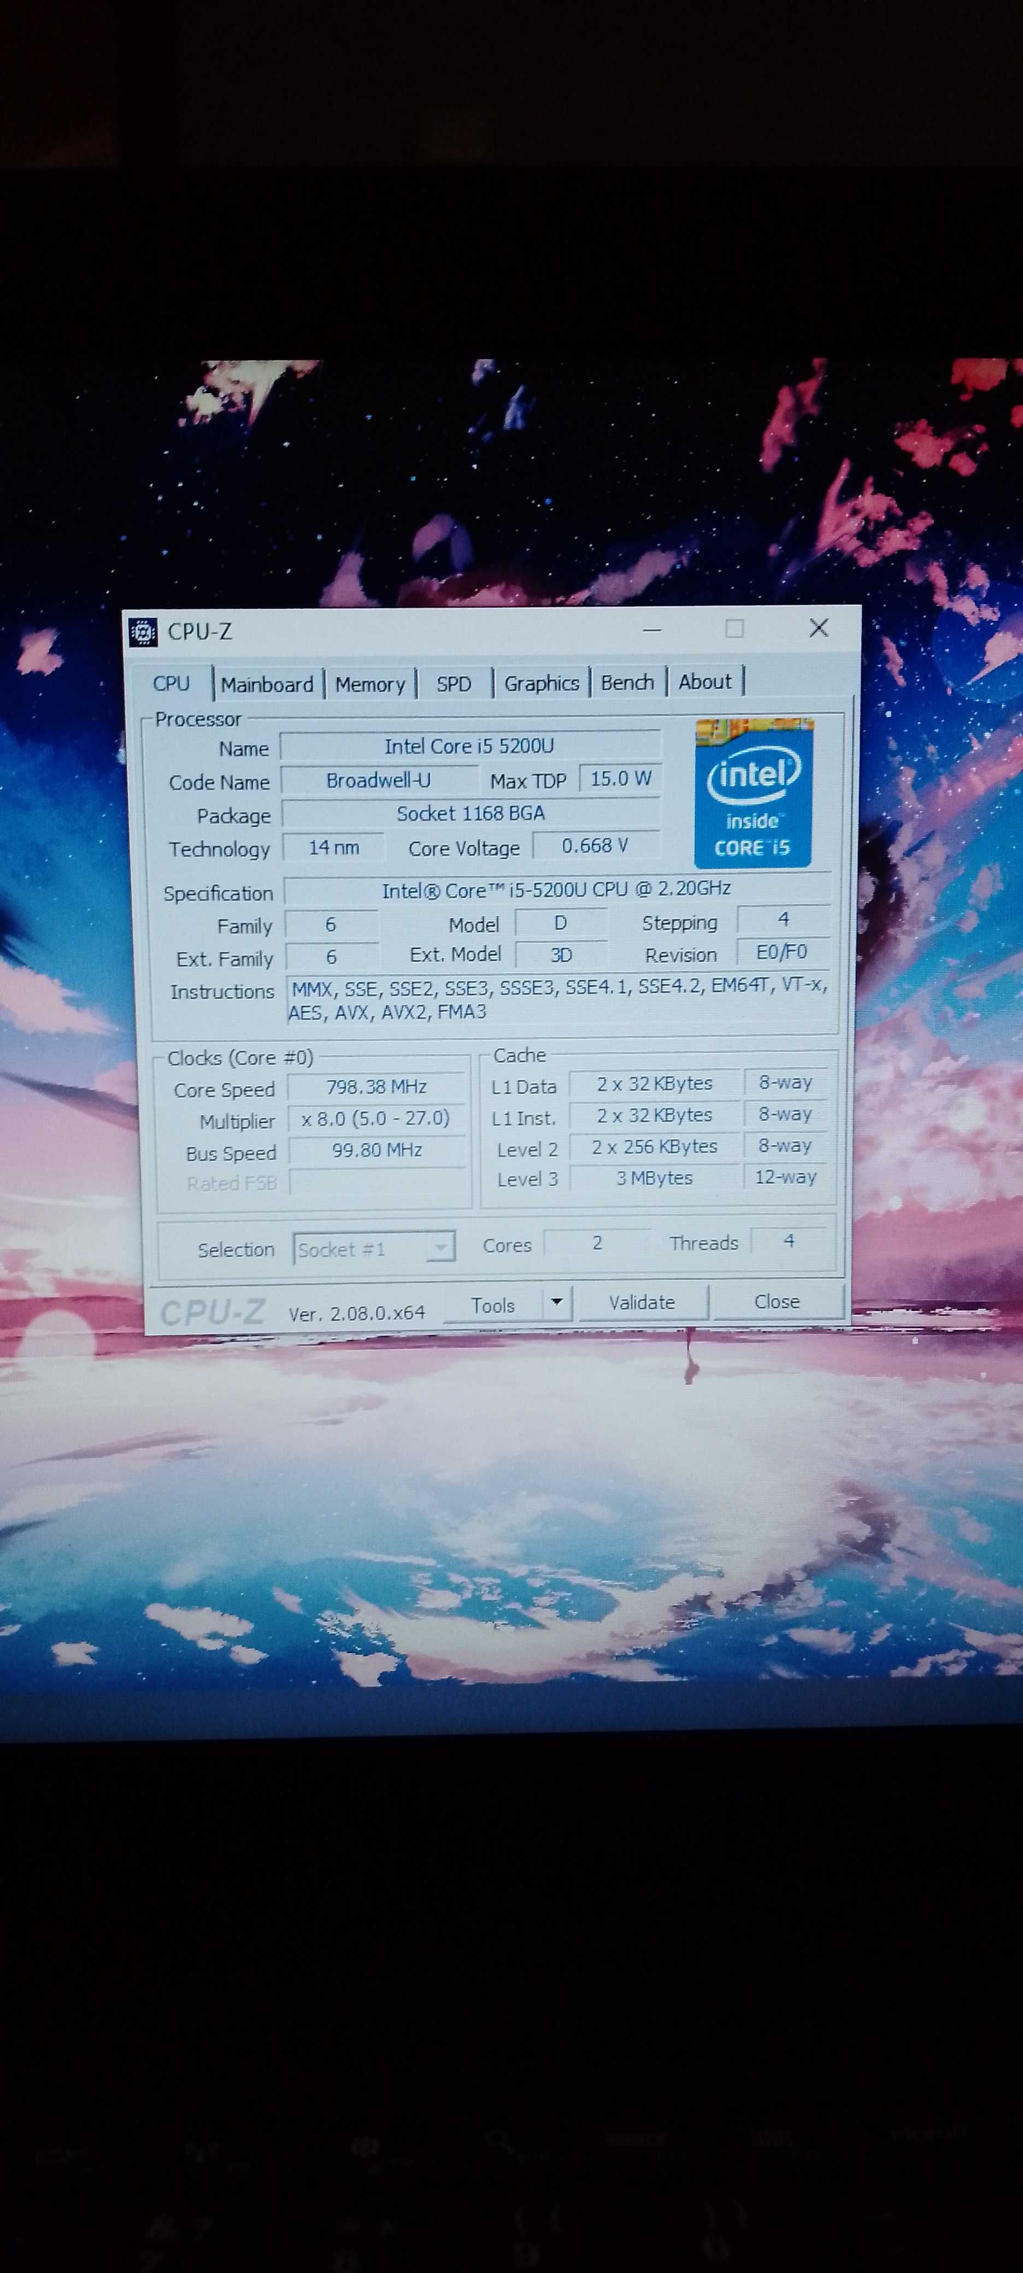This screenshot has width=1023, height=2273.
Task: Click the Intel Core i5 logo badge
Action: point(753,793)
